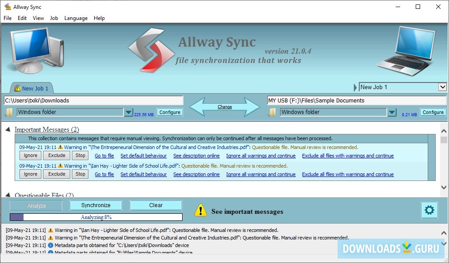Click the left desktop computer image
Image resolution: width=449 pixels, height=263 pixels.
[x=36, y=51]
